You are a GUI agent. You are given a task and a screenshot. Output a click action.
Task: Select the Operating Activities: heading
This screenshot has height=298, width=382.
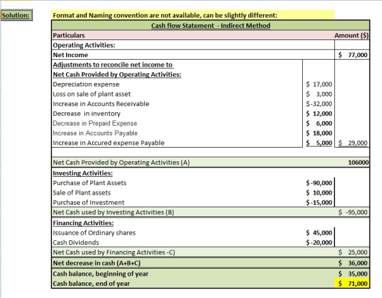(x=84, y=45)
